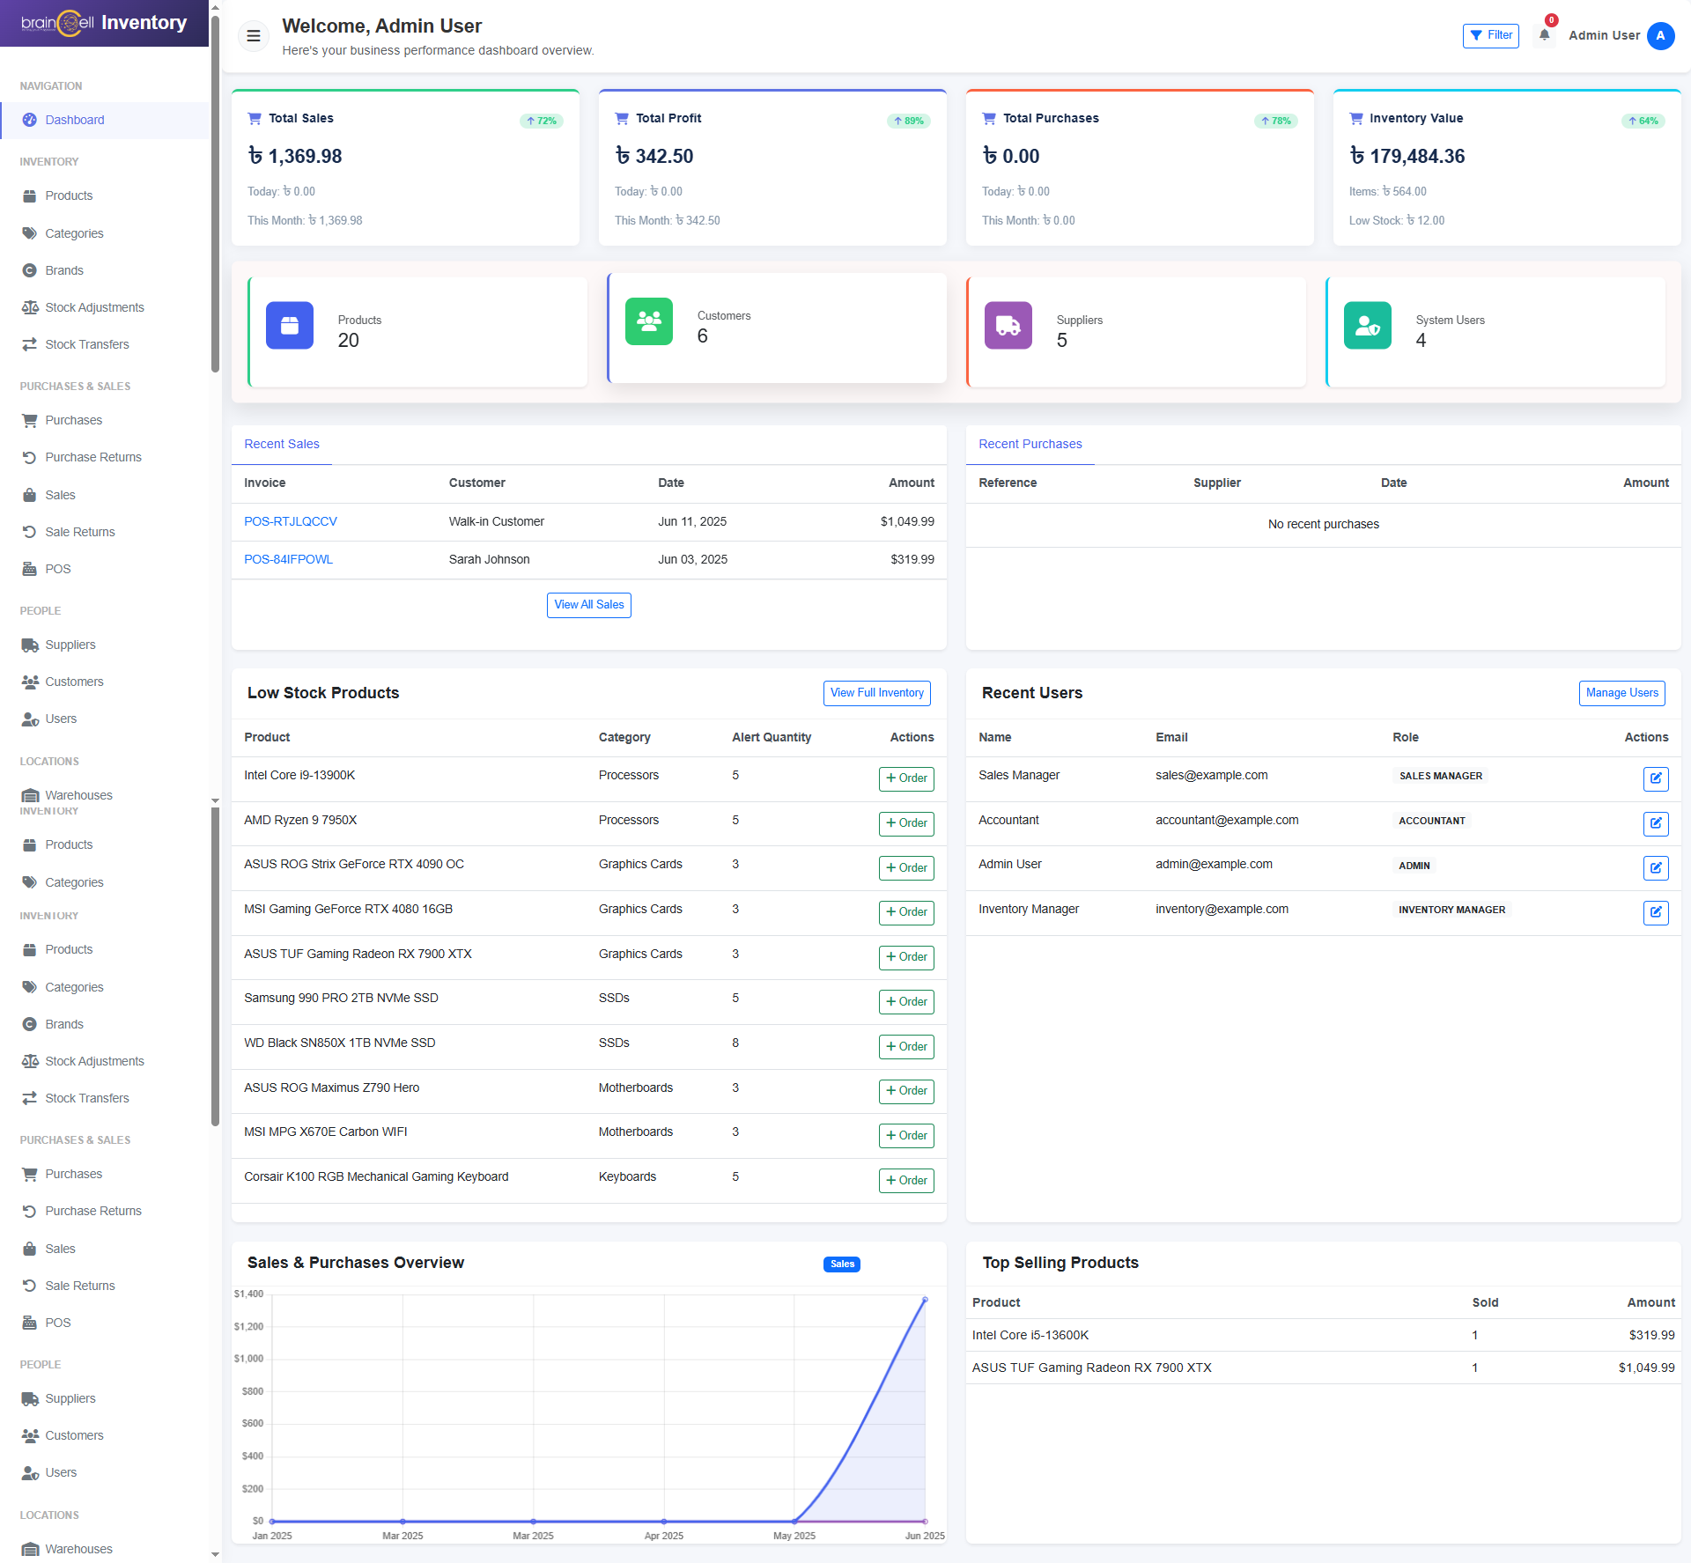Select the Recent Sales tab
1691x1563 pixels.
click(282, 444)
